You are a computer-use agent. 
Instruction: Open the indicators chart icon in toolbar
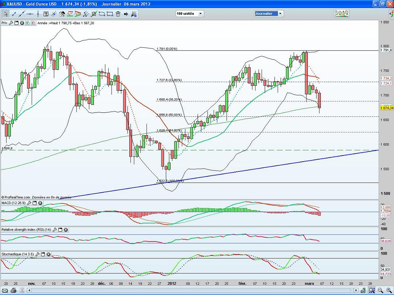341,13
